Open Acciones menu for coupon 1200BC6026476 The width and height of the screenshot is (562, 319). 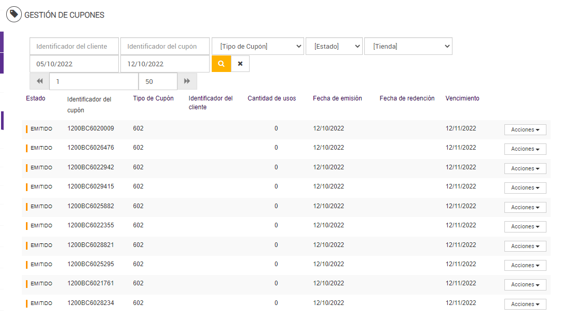[525, 149]
